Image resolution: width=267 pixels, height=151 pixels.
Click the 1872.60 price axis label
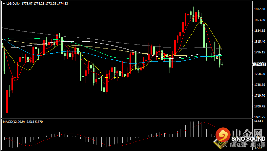click(x=259, y=9)
